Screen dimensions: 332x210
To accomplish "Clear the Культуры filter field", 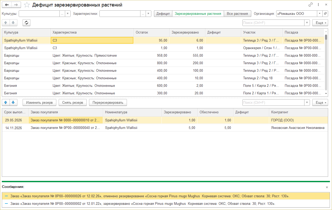I will [x=68, y=14].
